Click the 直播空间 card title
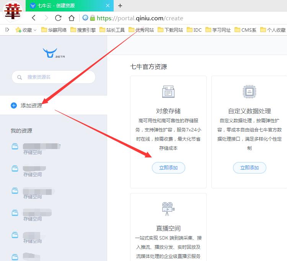 [x=168, y=228]
